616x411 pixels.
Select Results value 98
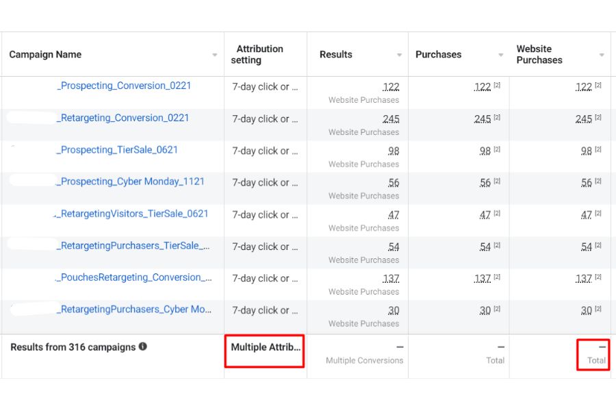pos(394,151)
